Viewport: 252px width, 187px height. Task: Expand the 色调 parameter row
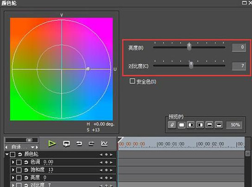point(13,162)
